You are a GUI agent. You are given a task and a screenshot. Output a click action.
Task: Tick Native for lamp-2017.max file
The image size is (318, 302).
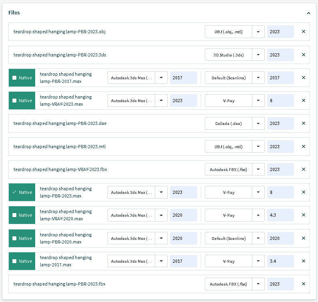(x=14, y=261)
